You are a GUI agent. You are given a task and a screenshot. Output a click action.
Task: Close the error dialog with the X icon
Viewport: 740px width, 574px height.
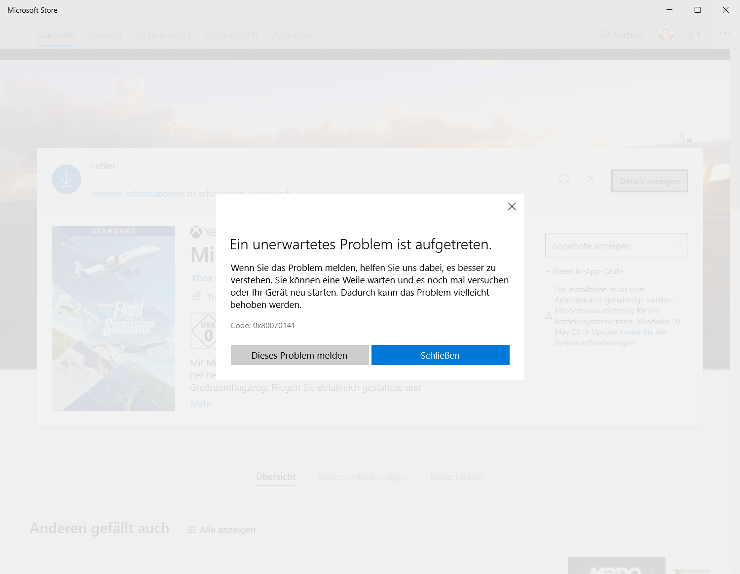coord(512,206)
